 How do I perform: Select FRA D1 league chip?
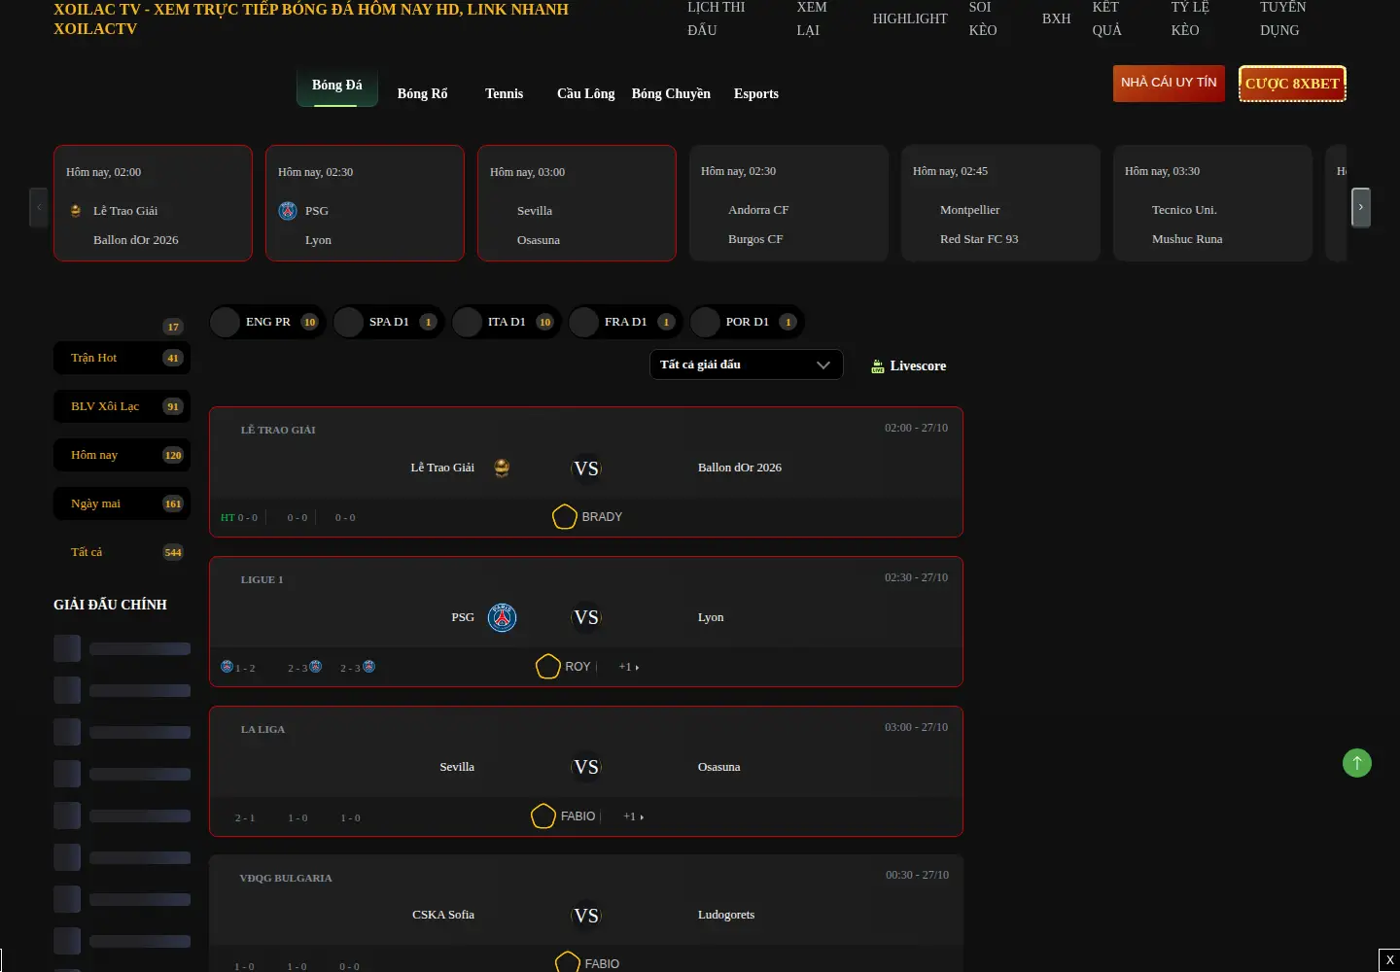click(625, 322)
